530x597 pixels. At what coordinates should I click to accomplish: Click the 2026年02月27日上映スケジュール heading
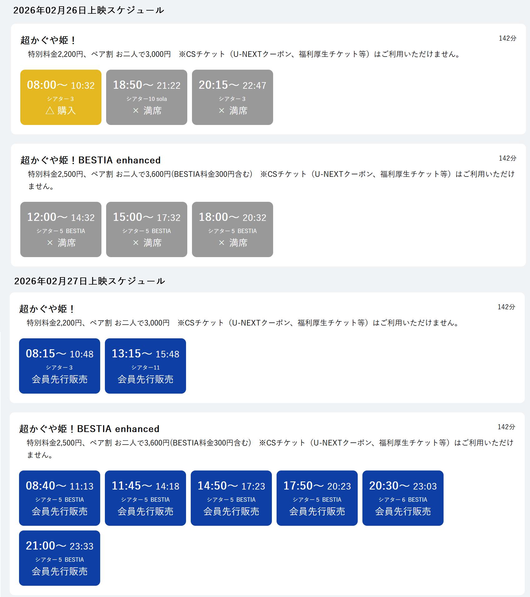click(x=89, y=281)
